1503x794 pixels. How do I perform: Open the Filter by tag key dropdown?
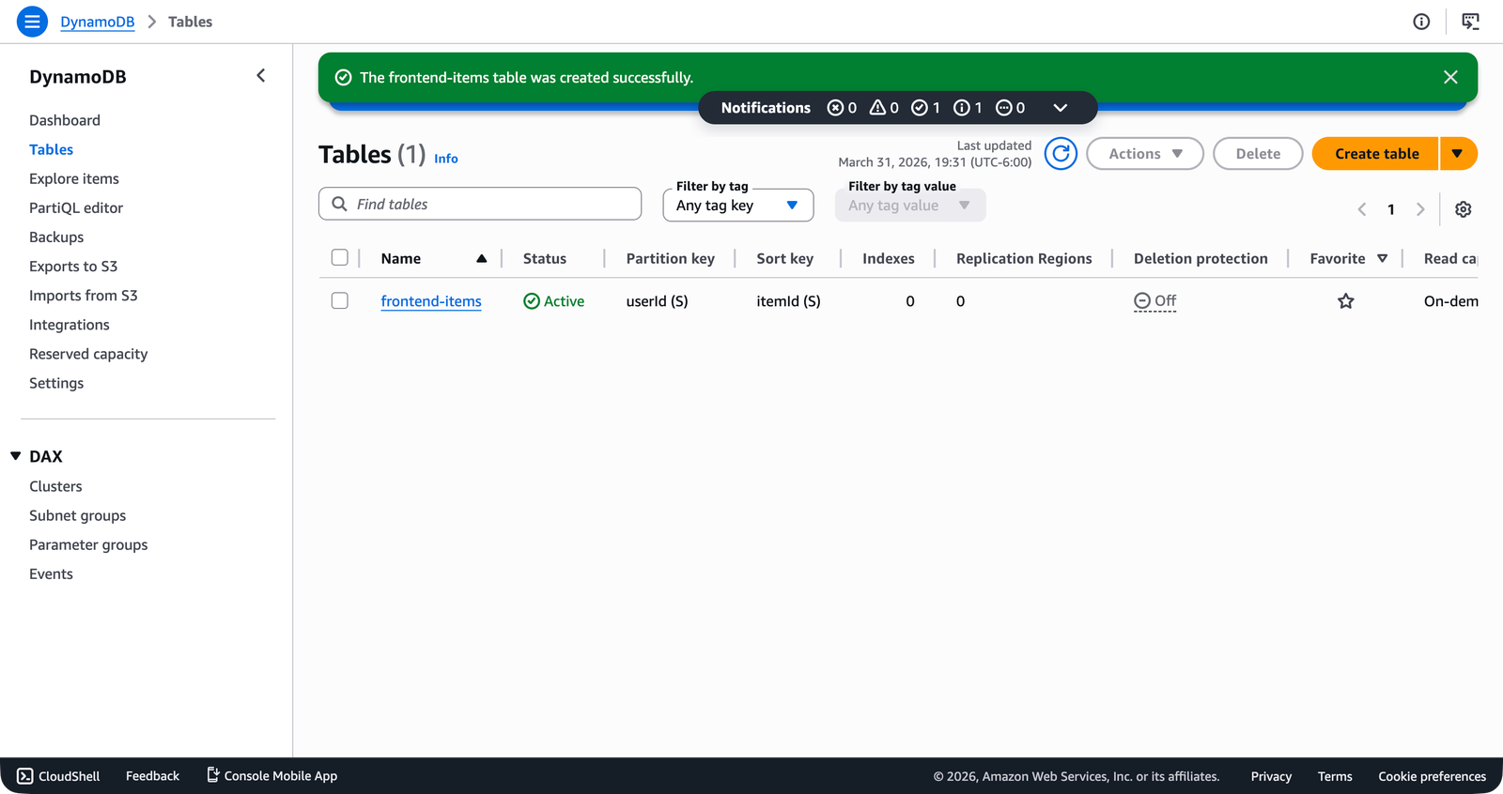[x=737, y=206]
